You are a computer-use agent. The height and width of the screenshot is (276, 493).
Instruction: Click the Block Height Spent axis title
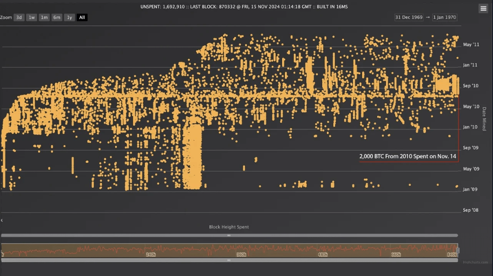point(229,227)
